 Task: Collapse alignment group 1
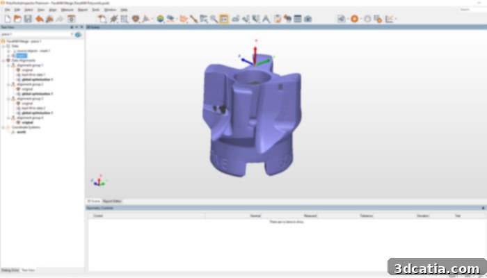8,65
